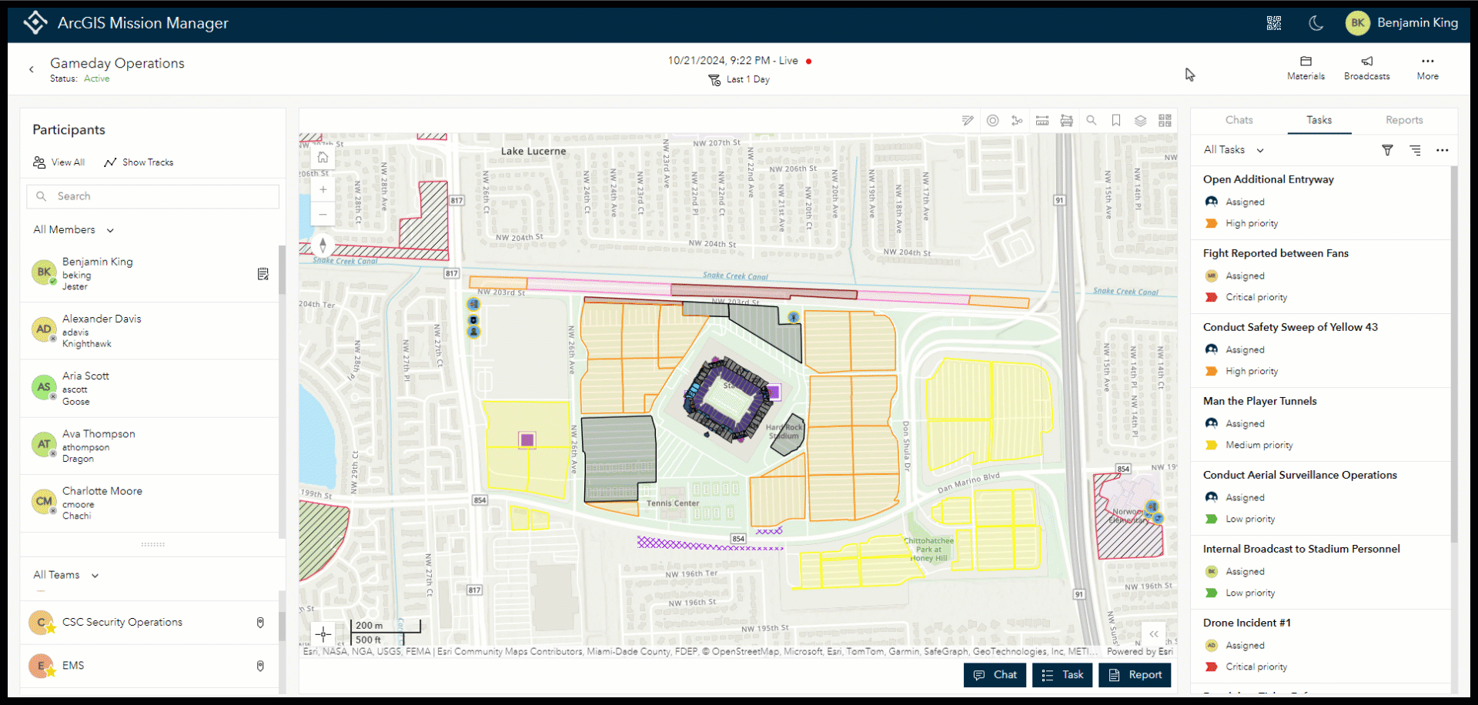This screenshot has height=705, width=1478.
Task: Select participant Ava Thompson
Action: pos(149,446)
